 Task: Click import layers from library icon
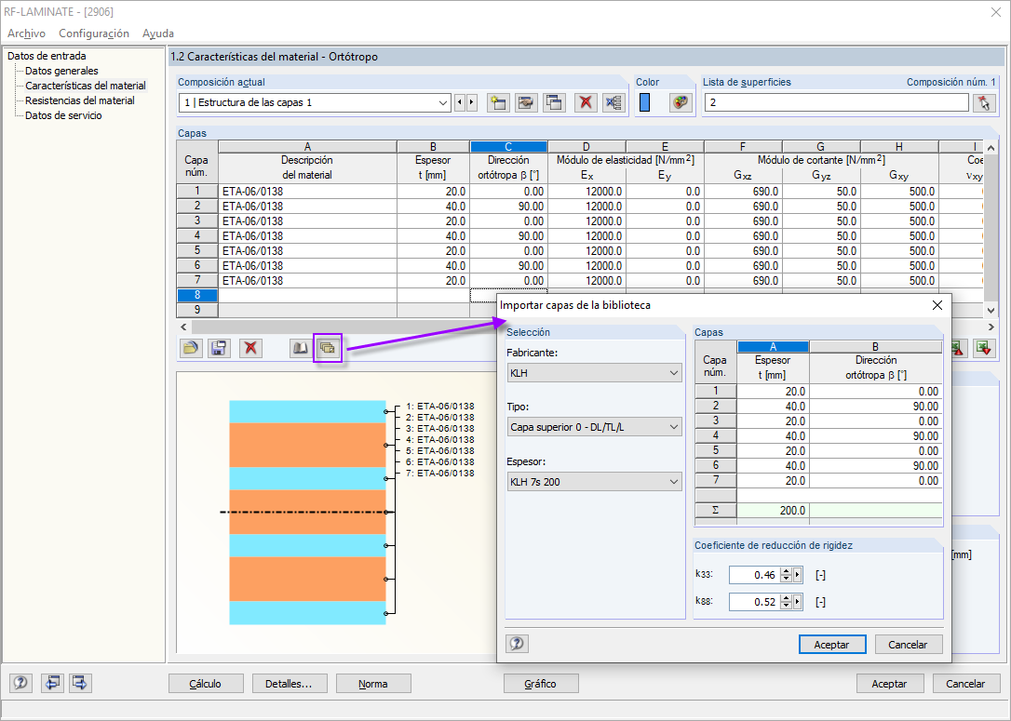tap(328, 348)
